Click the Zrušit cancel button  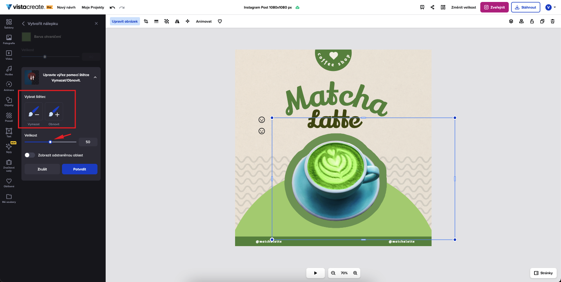click(x=42, y=169)
